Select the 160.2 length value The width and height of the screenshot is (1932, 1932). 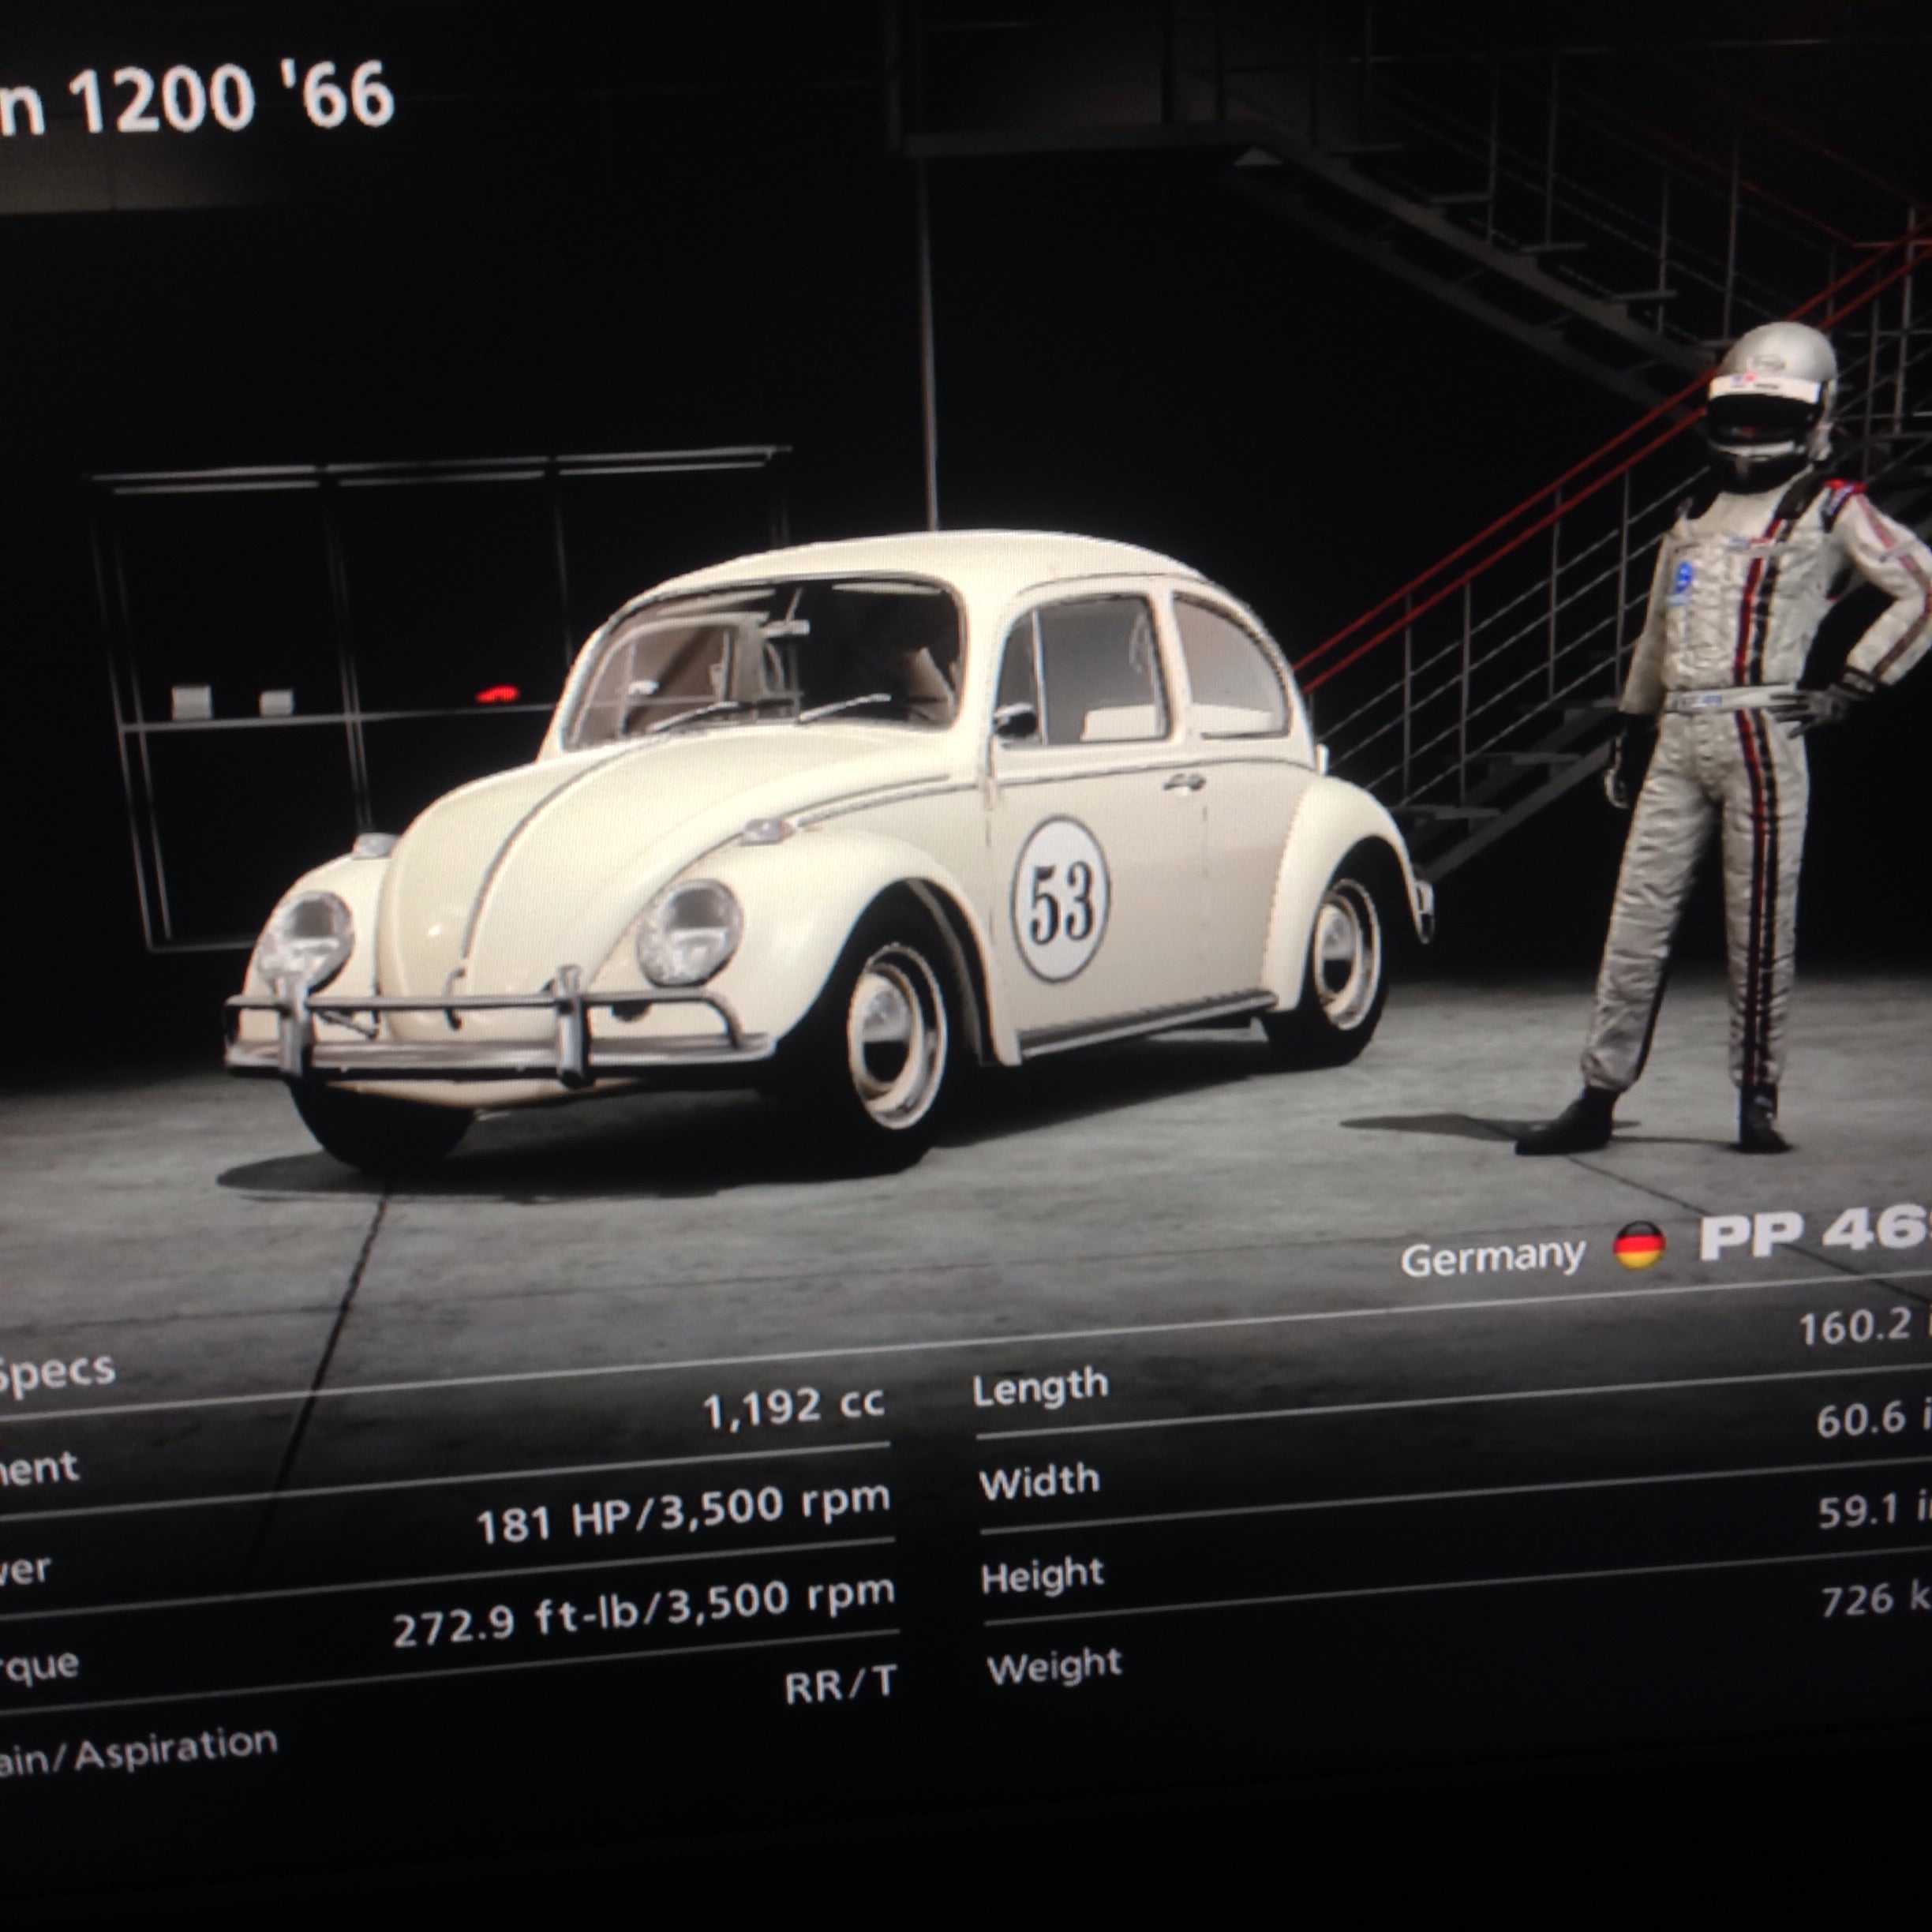coord(1864,1326)
